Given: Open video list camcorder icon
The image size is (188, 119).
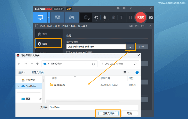Looking at the screenshot, I should coord(131,26).
